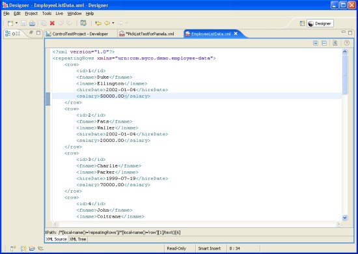358x254 pixels.
Task: Open the dropdown arrow beside new icon
Action: pyautogui.click(x=16, y=23)
